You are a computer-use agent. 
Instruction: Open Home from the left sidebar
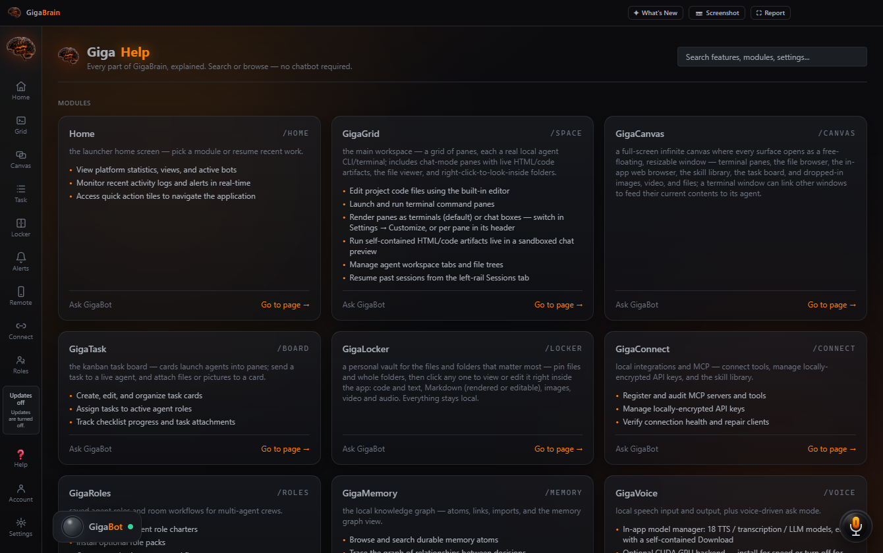tap(20, 91)
